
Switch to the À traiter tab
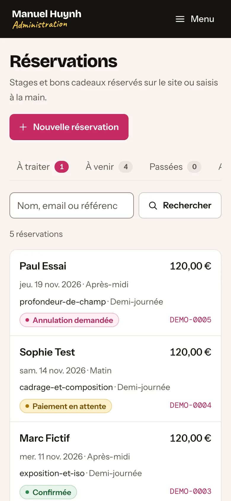[x=43, y=167]
